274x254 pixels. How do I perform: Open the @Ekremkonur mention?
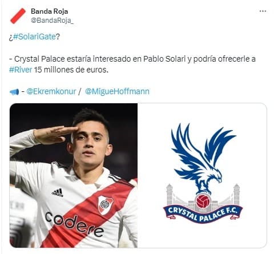[x=51, y=91]
